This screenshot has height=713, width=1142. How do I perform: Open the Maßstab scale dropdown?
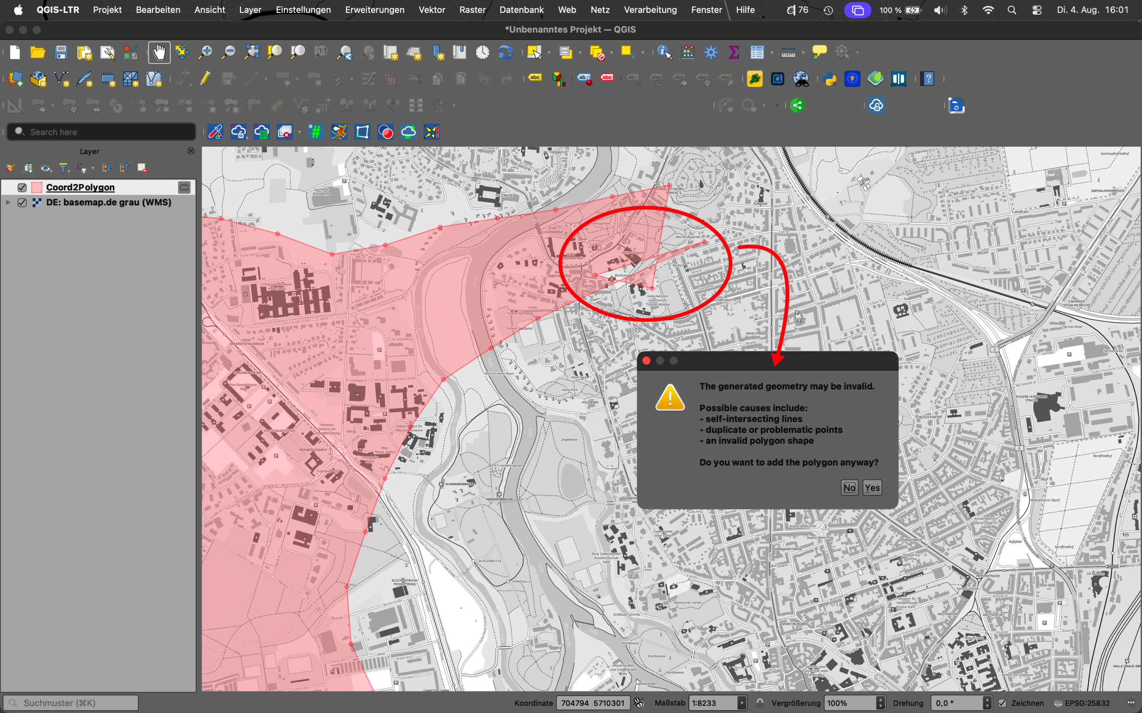click(x=742, y=703)
